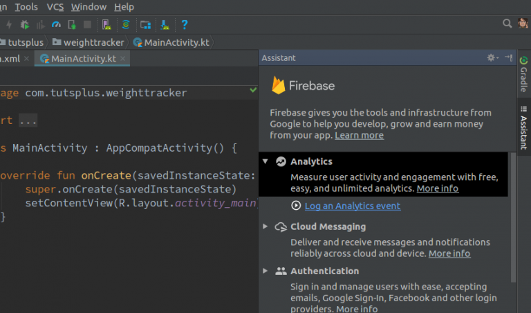531x313 pixels.
Task: Click the Analytics chart icon
Action: [281, 161]
